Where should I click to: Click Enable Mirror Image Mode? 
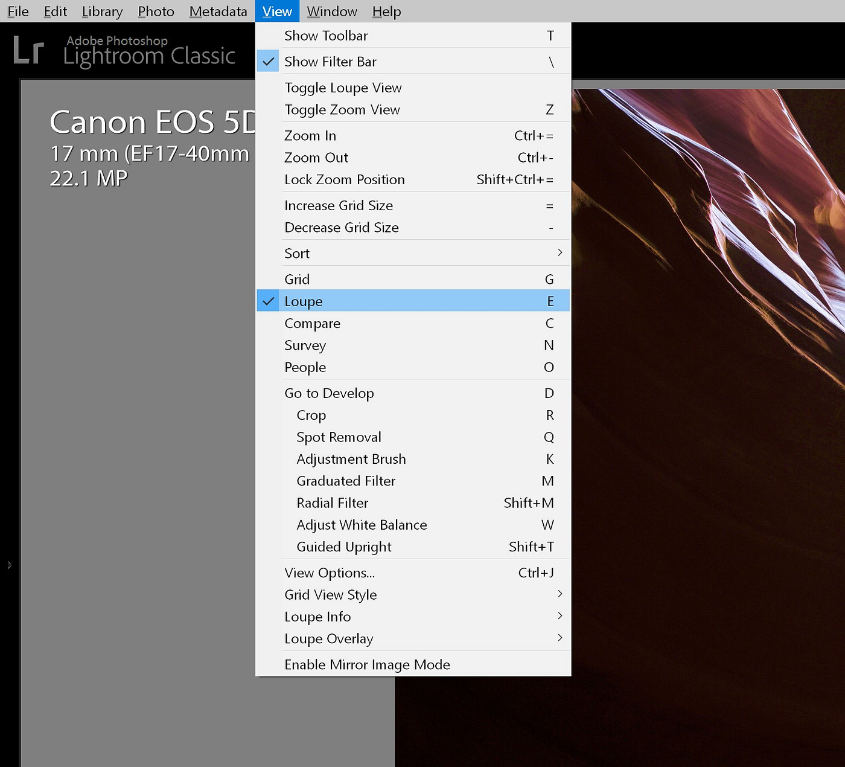(x=413, y=664)
